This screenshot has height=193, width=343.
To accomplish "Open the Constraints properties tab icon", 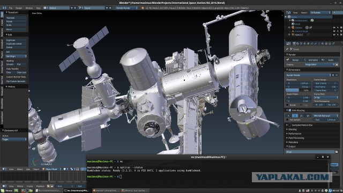I will coord(312,44).
